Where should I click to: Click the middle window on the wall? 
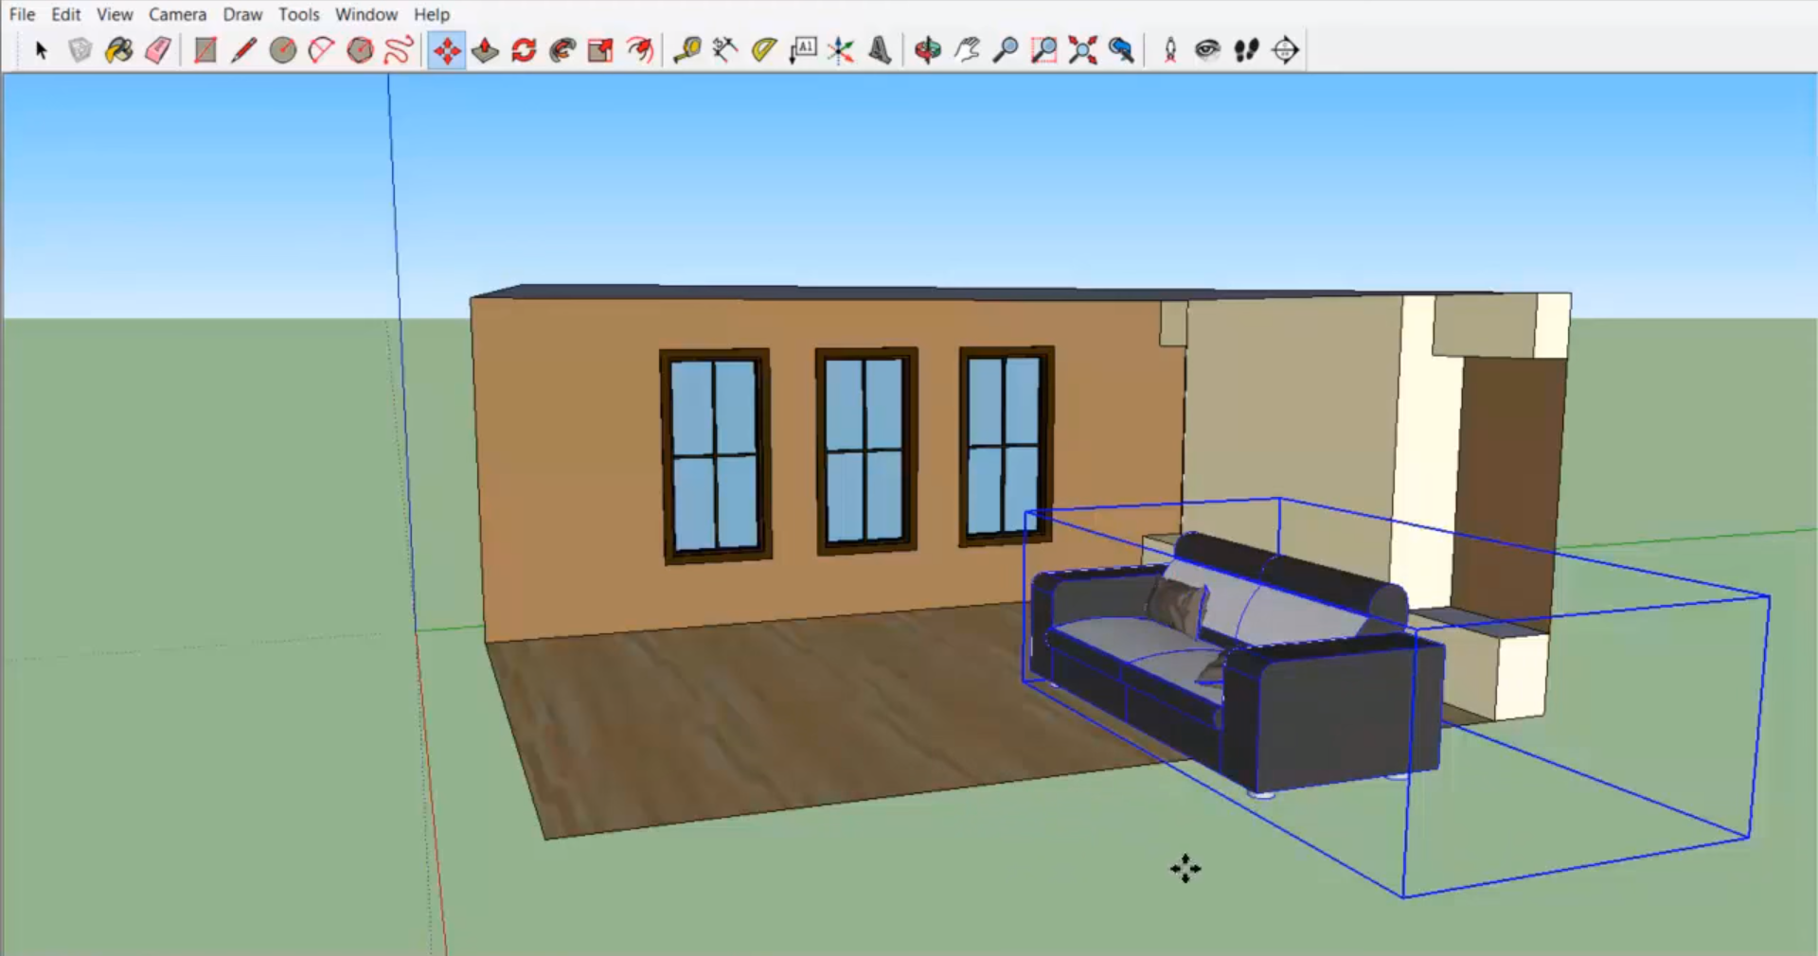865,451
